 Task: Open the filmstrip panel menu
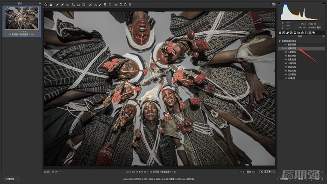point(40,3)
